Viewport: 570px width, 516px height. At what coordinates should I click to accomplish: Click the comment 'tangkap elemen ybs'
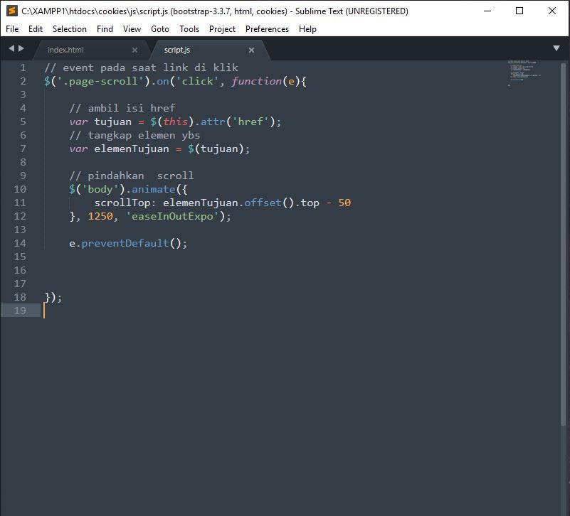pyautogui.click(x=135, y=136)
